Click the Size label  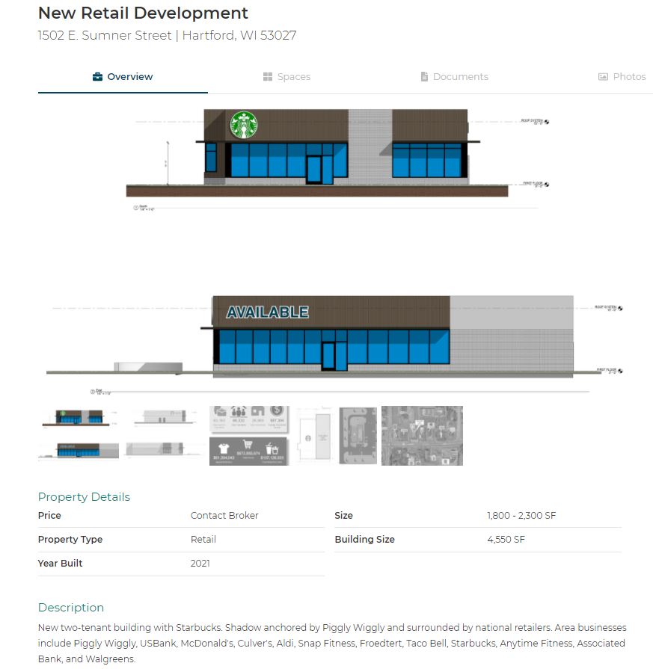click(344, 516)
